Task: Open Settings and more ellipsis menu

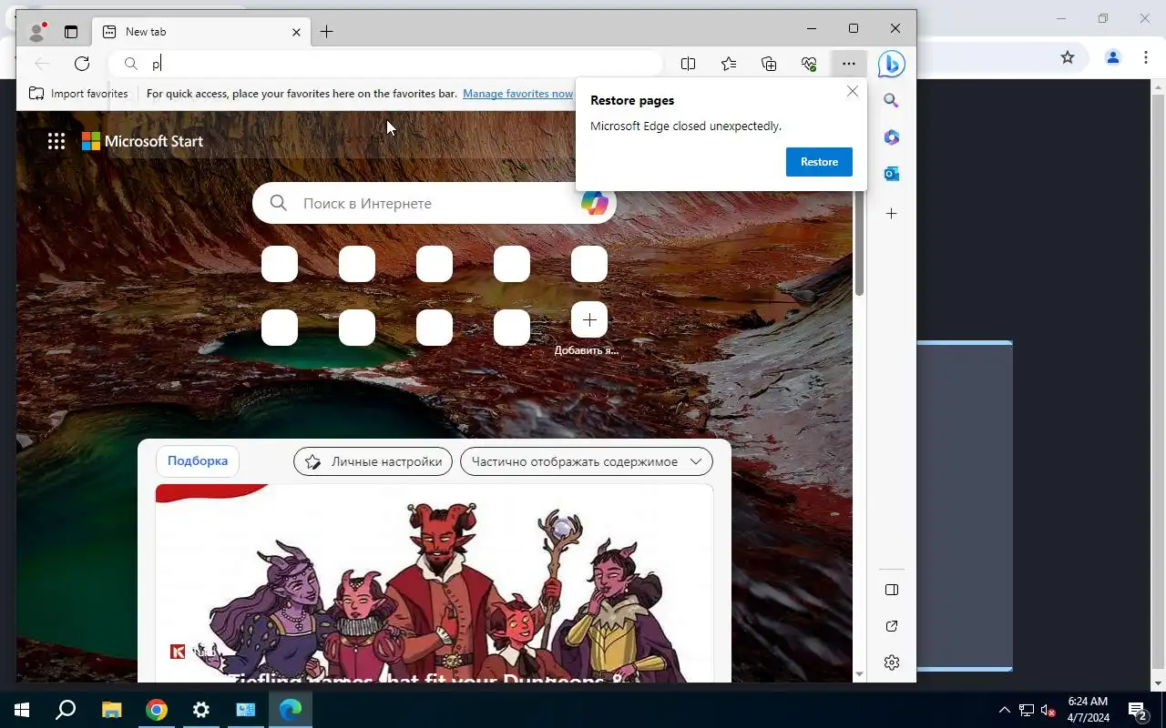Action: pyautogui.click(x=849, y=63)
